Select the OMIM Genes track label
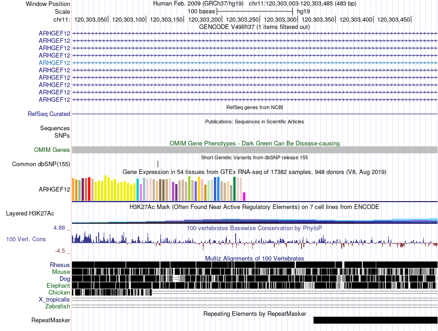 point(52,150)
